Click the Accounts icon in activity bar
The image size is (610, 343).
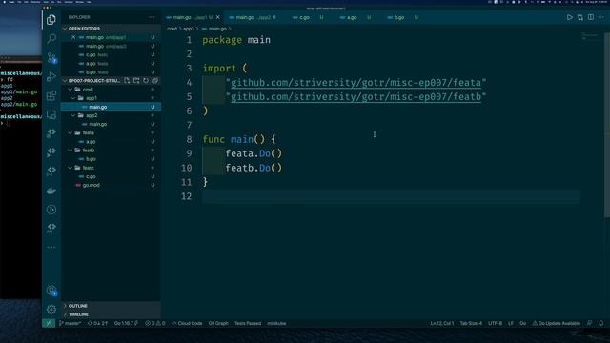[51, 291]
